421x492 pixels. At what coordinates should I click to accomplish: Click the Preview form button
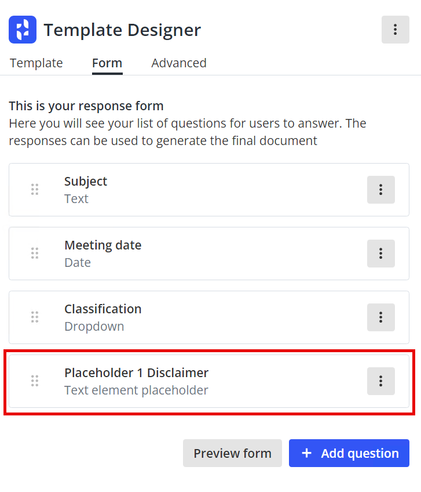click(232, 453)
